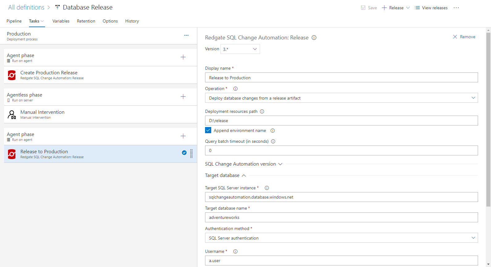Click the drag handle on Release to Production

coord(191,154)
